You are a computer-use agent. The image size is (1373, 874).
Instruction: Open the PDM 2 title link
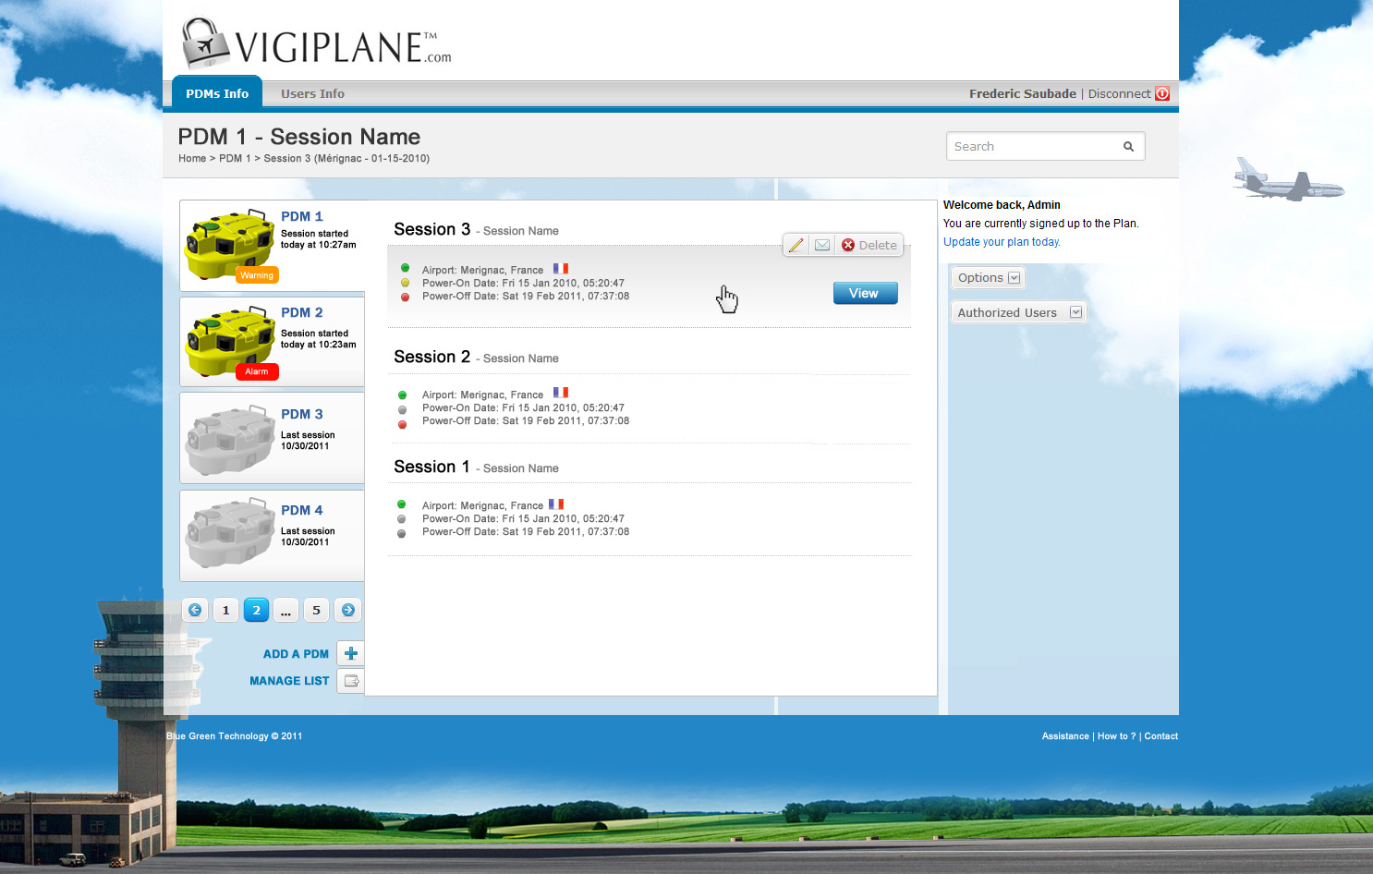tap(302, 312)
